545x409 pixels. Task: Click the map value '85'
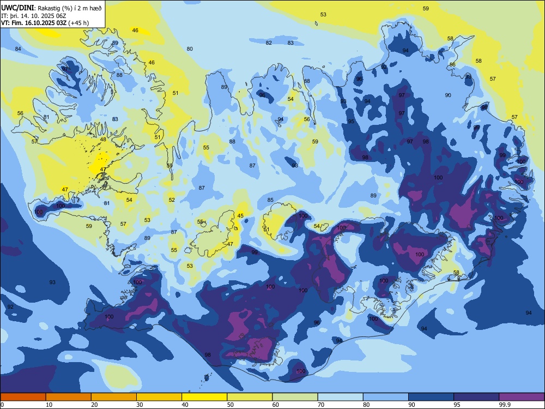(270, 200)
